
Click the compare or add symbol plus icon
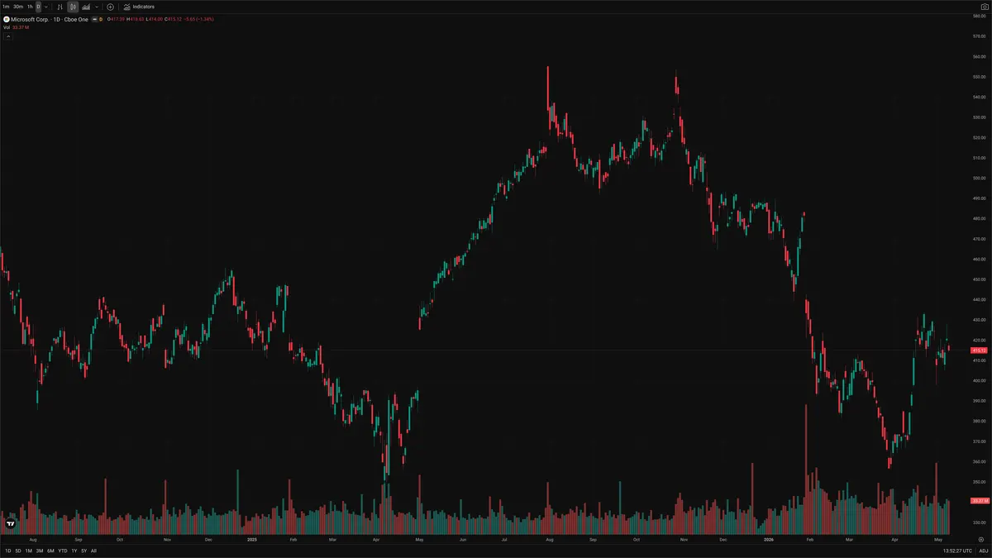(110, 7)
